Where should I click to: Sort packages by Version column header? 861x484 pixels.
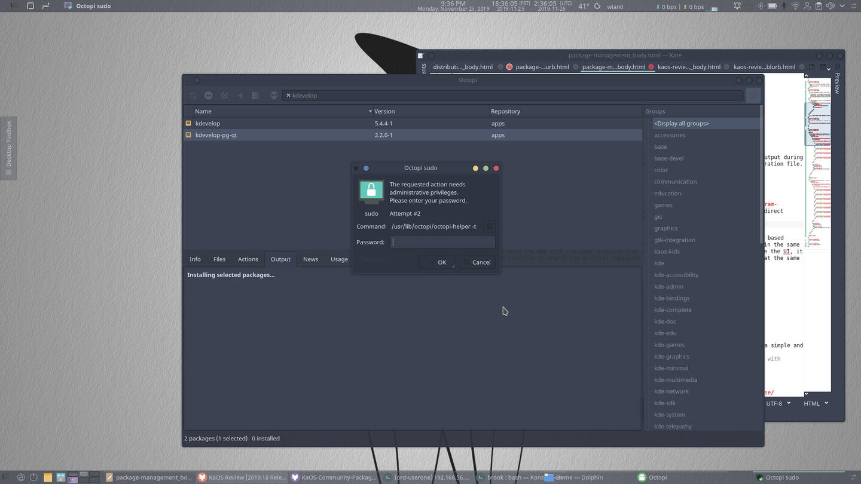[431, 111]
